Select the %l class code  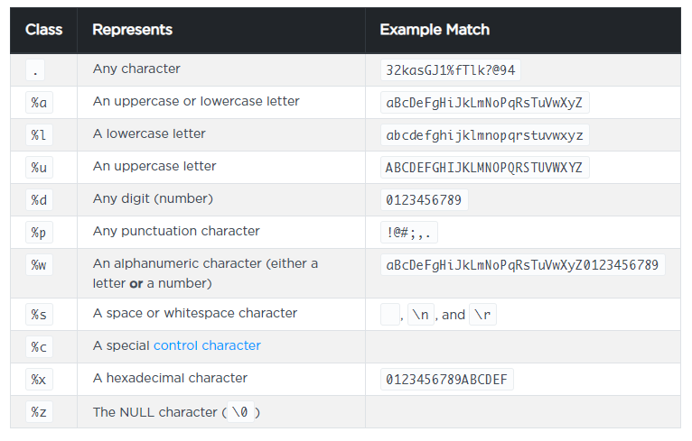pos(39,134)
